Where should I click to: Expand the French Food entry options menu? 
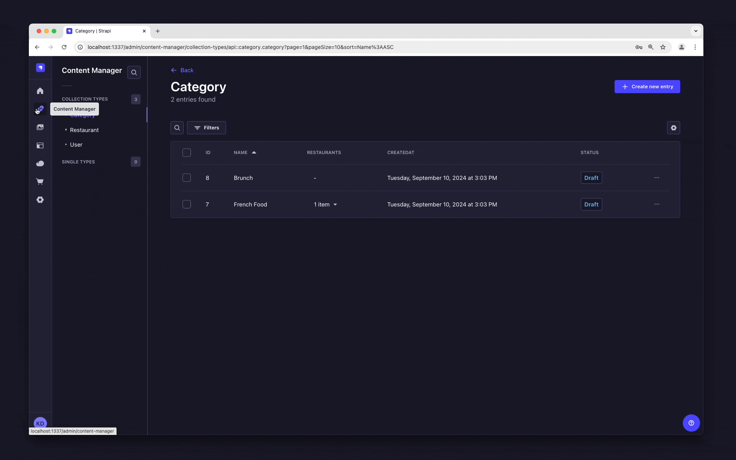click(x=657, y=205)
